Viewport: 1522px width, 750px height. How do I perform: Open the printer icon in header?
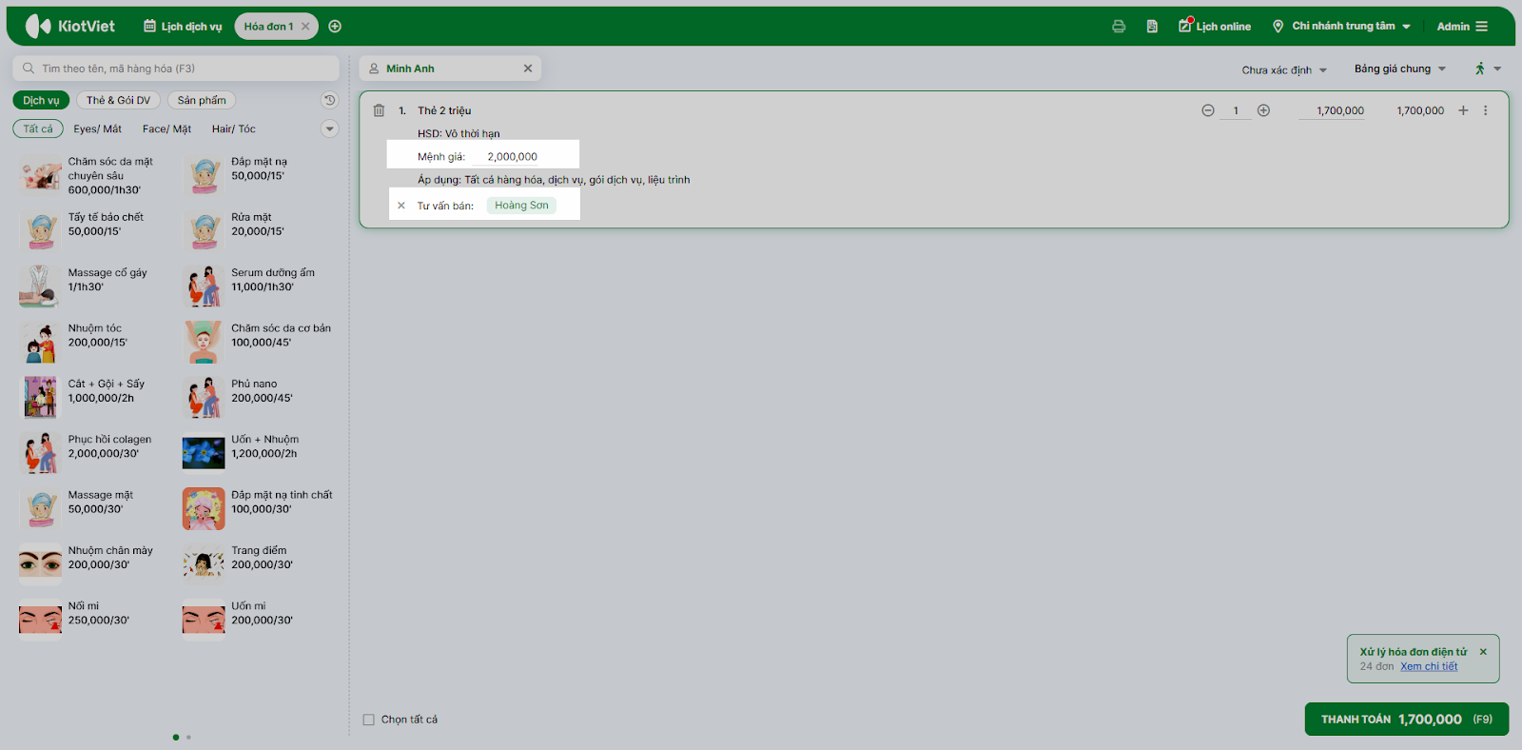1119,27
